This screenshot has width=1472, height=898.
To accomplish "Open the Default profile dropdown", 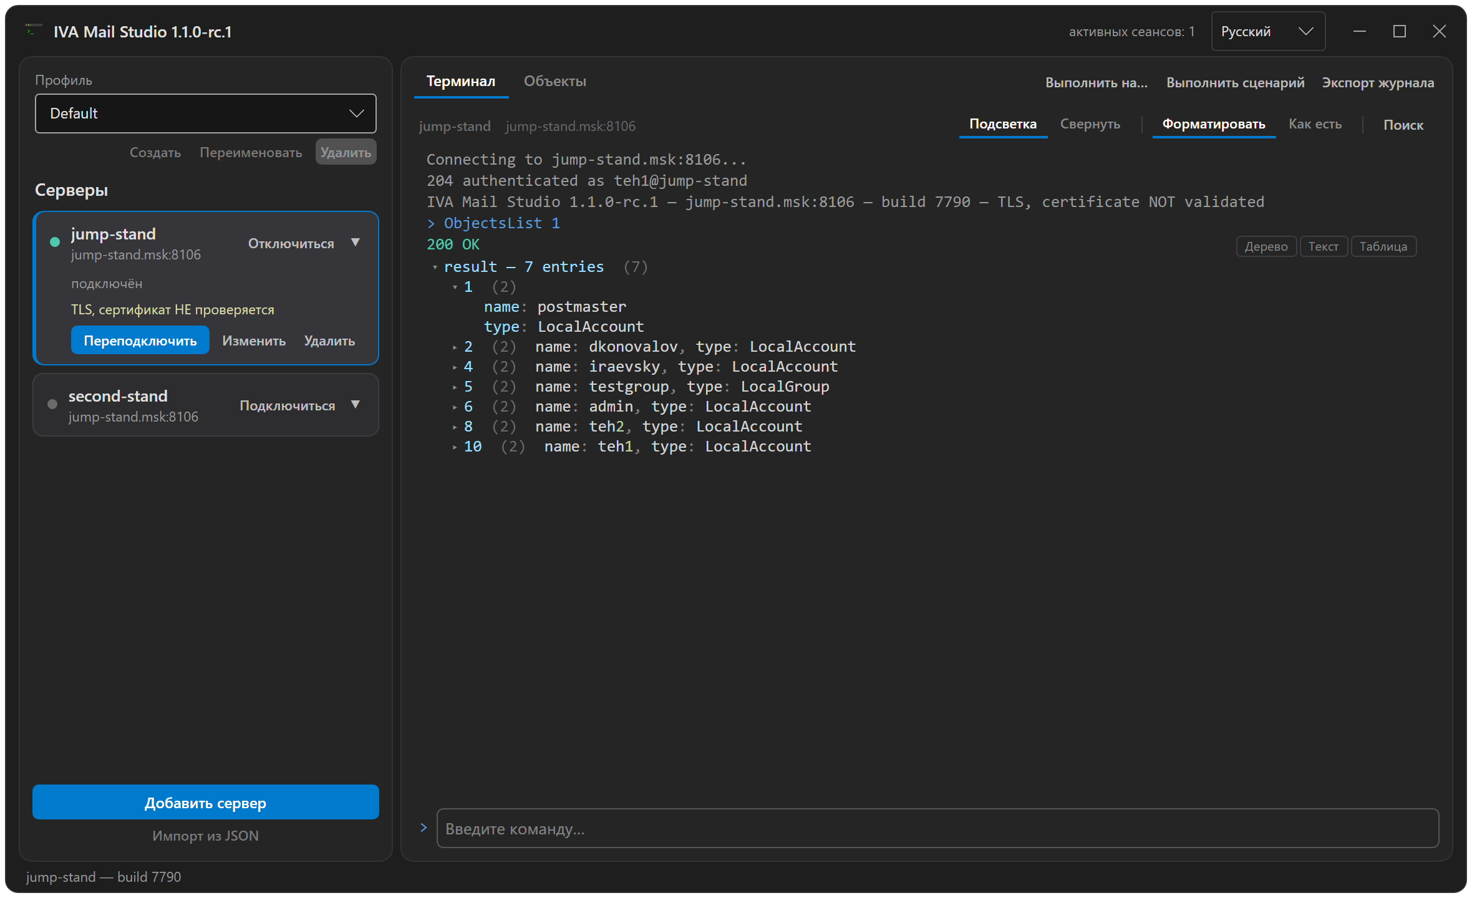I will coord(206,113).
